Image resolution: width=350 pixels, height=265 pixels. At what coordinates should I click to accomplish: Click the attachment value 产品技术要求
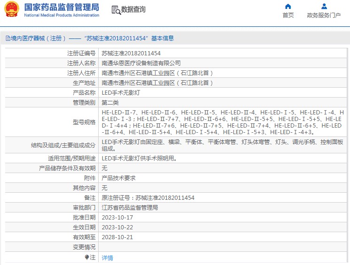pos(118,178)
